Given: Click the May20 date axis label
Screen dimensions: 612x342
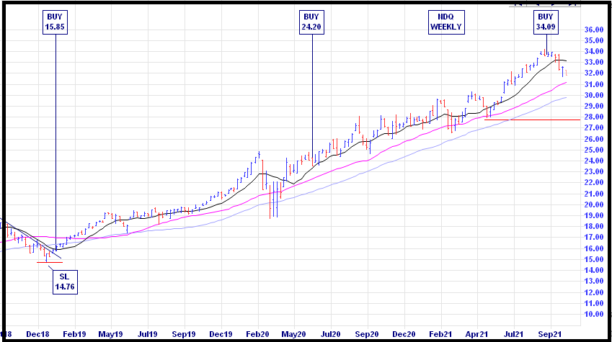Looking at the screenshot, I should [x=294, y=334].
